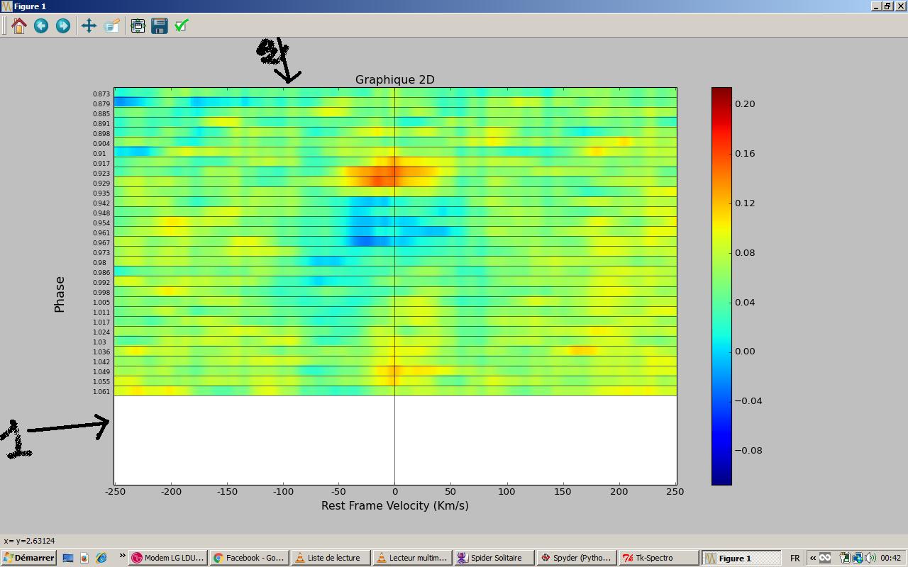This screenshot has width=908, height=567.
Task: Click second quick launch icon
Action: 84,558
